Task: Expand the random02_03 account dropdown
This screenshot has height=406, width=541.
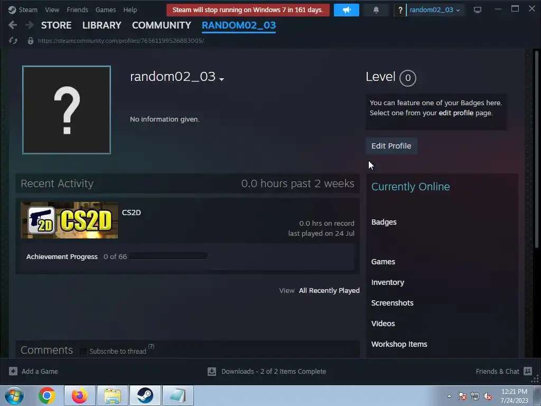Action: coord(435,10)
